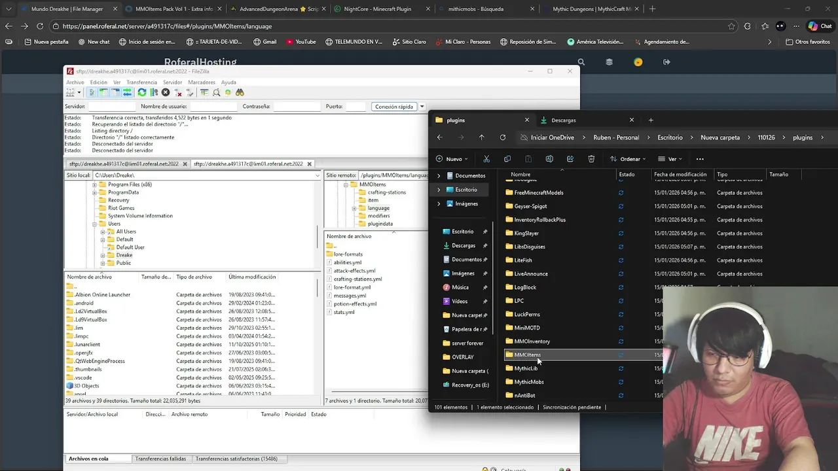Image resolution: width=838 pixels, height=471 pixels.
Task: Open the Ayuda menu in FileZilla
Action: (x=228, y=82)
